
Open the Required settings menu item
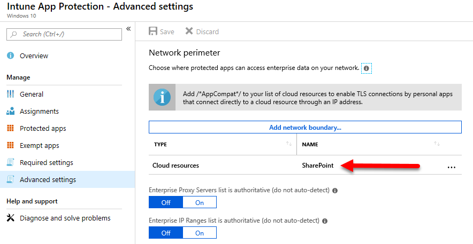click(46, 163)
